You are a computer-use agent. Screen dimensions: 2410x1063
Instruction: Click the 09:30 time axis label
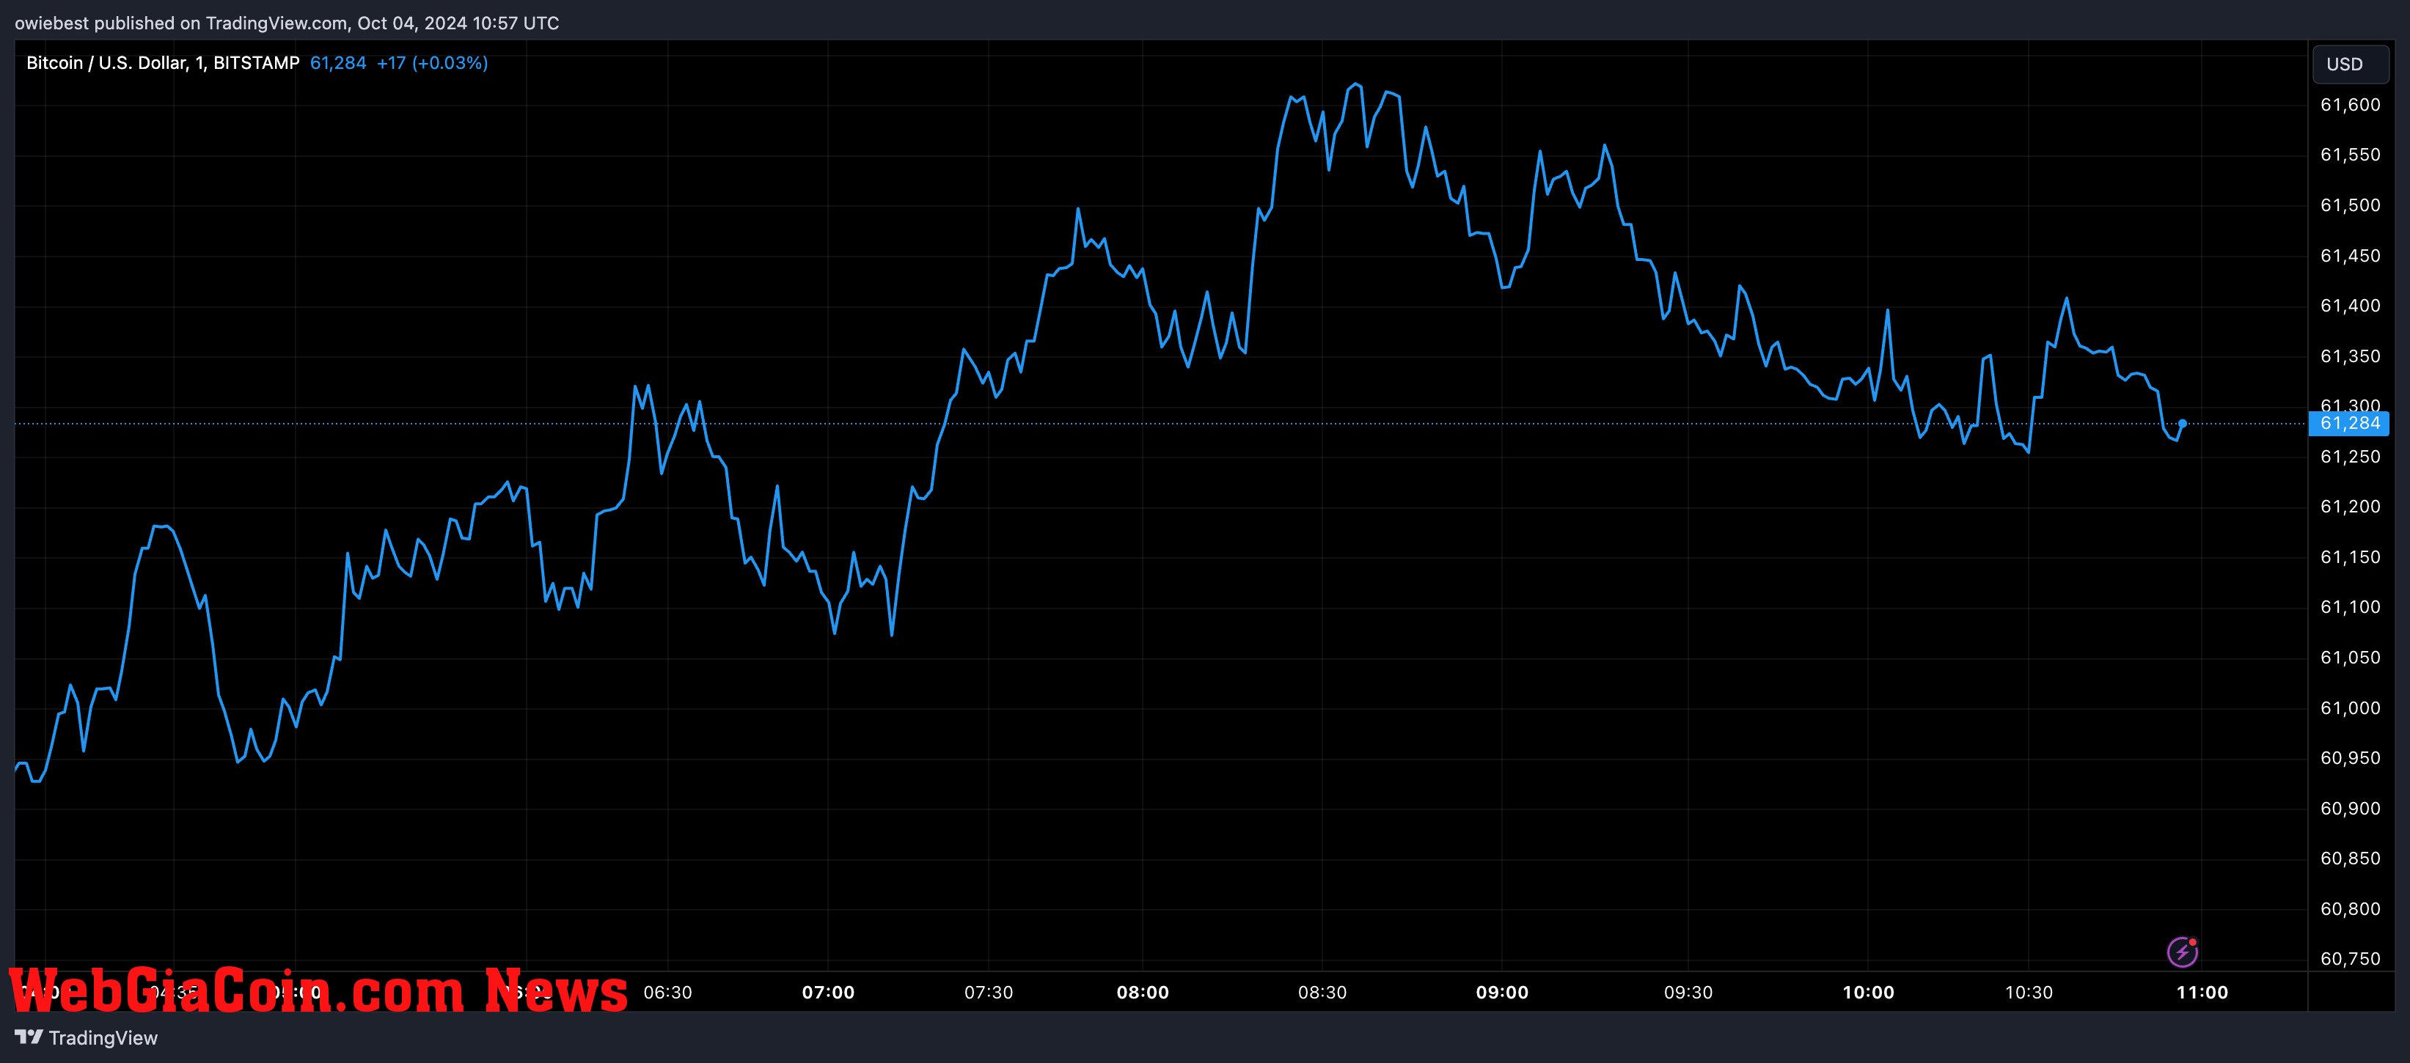pos(1688,993)
